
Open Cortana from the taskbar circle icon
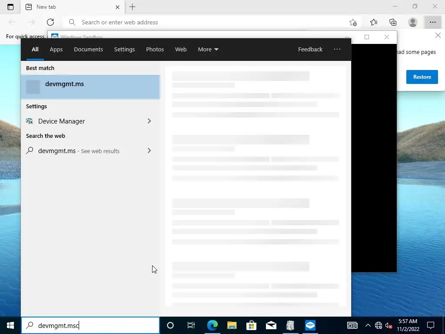pyautogui.click(x=170, y=325)
